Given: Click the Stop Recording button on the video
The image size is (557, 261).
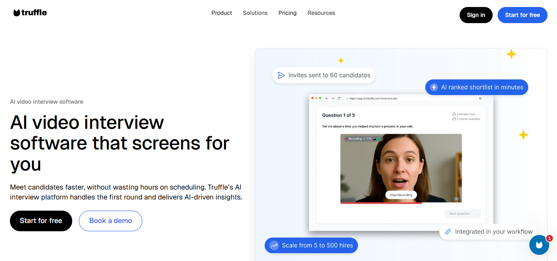Looking at the screenshot, I should [x=401, y=195].
